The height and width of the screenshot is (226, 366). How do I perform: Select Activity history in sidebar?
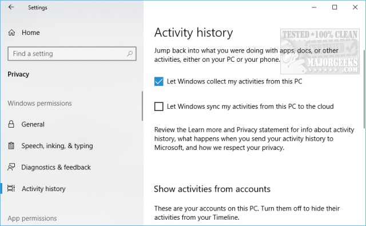[43, 189]
